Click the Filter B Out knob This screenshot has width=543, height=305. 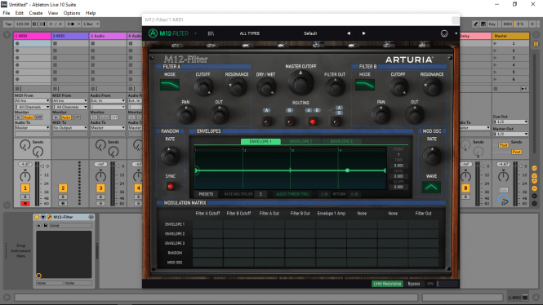coord(414,115)
